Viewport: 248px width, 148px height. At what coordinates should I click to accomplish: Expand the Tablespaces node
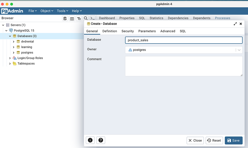coord(10,64)
